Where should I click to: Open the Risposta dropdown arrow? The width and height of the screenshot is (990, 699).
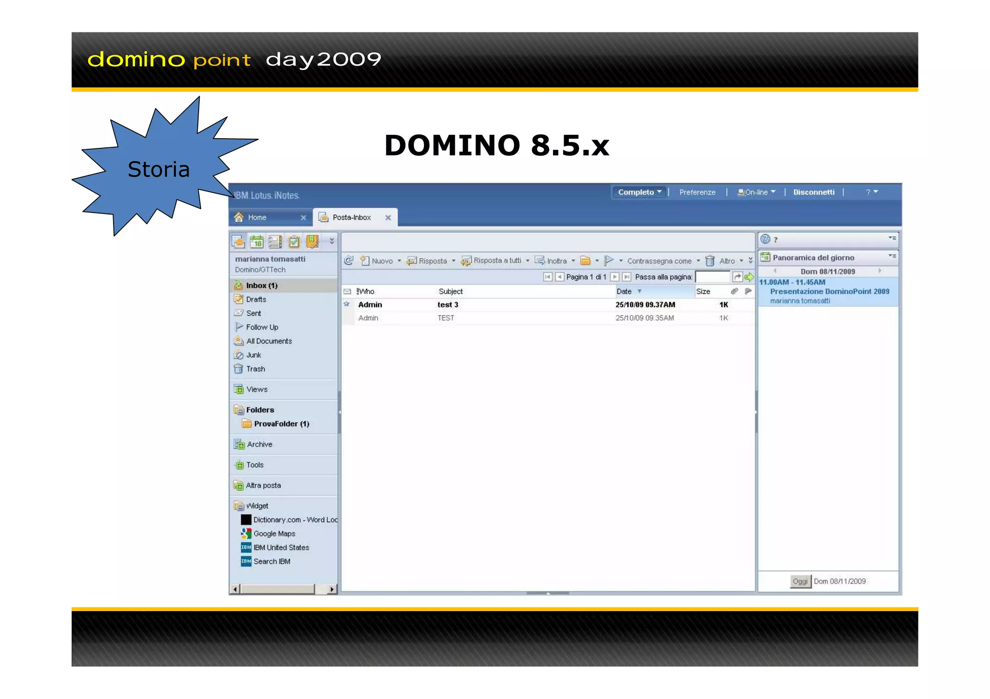point(453,261)
